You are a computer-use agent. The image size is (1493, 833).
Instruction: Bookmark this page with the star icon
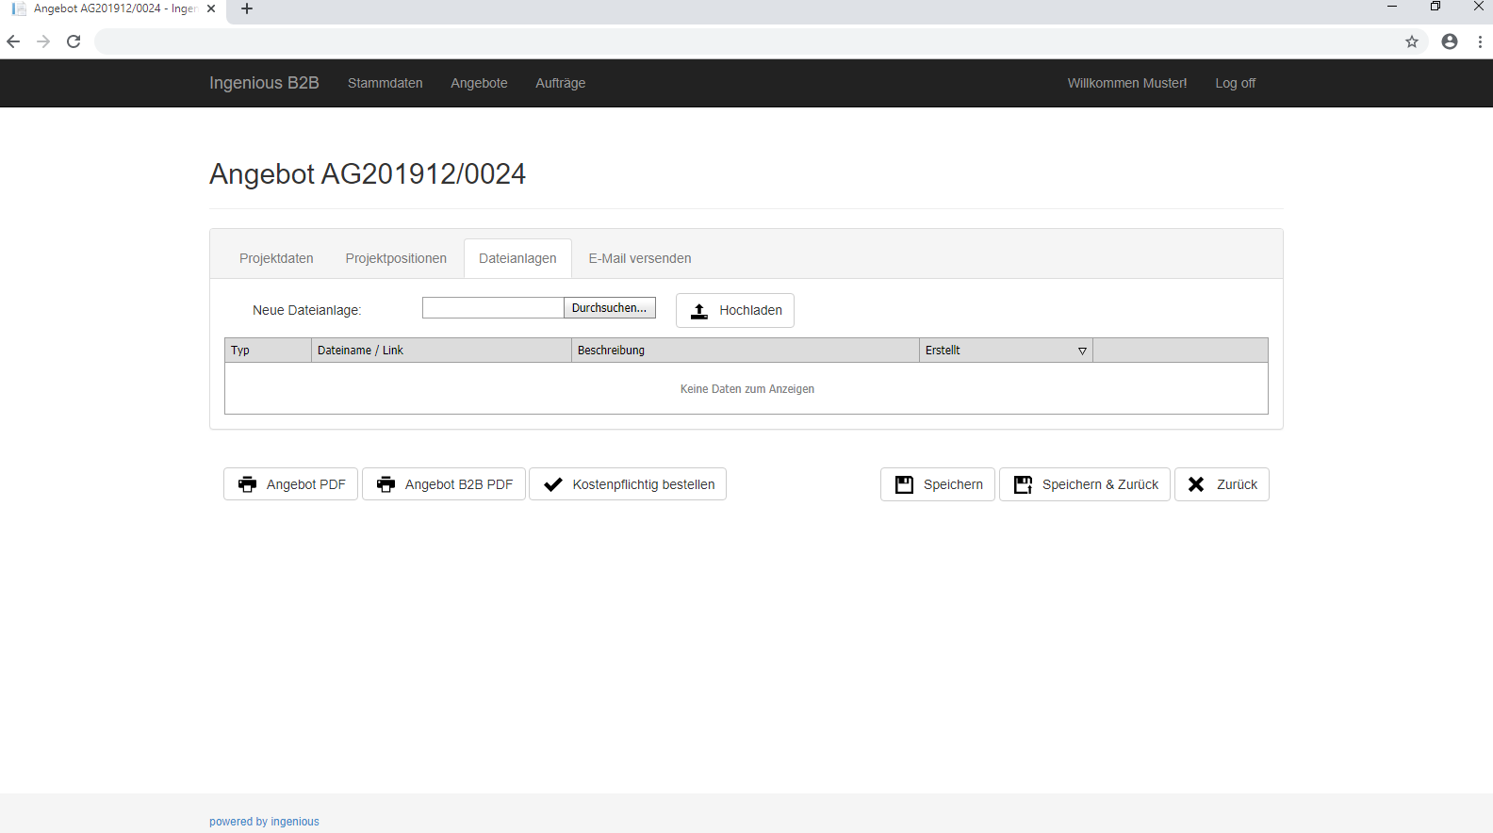(x=1412, y=41)
